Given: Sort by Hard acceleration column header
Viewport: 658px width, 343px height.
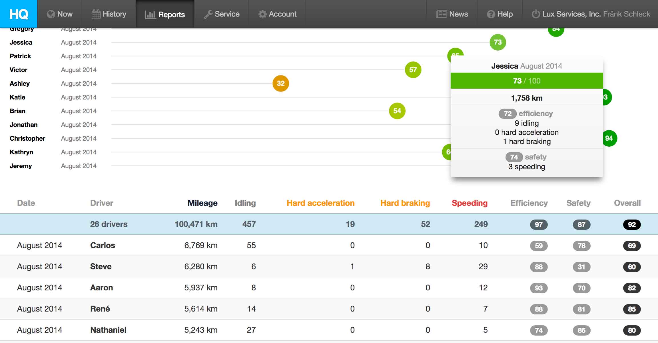Looking at the screenshot, I should [320, 203].
